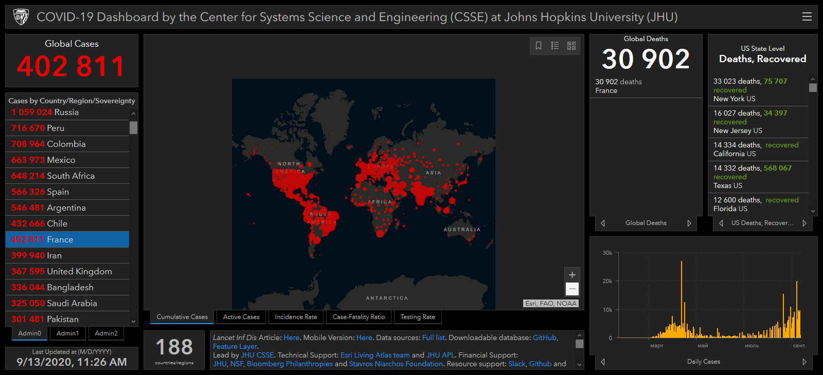
Task: Click the country list scrollbar thumb
Action: click(x=134, y=127)
